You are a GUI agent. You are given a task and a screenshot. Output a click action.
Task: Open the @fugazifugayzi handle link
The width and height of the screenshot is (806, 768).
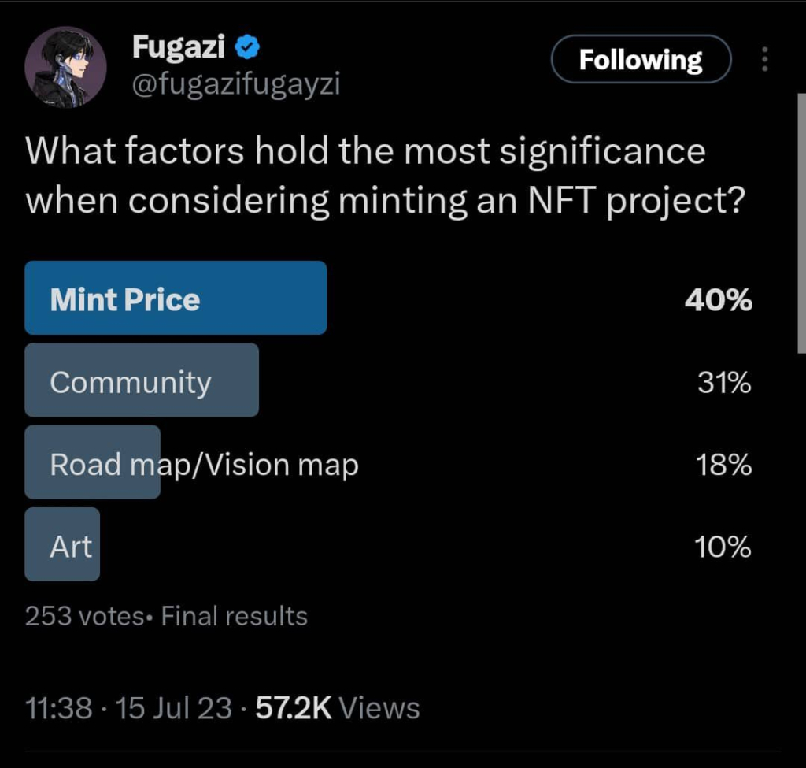click(236, 83)
